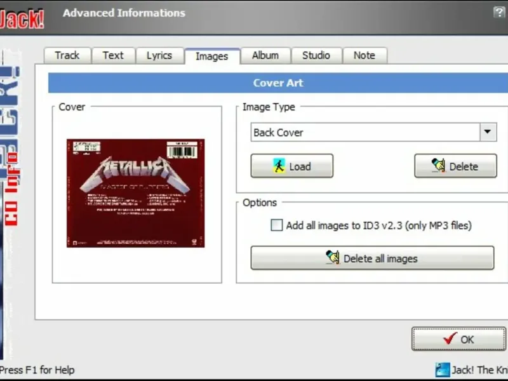The width and height of the screenshot is (508, 381).
Task: Click the red checkmark icon on OK
Action: point(450,338)
